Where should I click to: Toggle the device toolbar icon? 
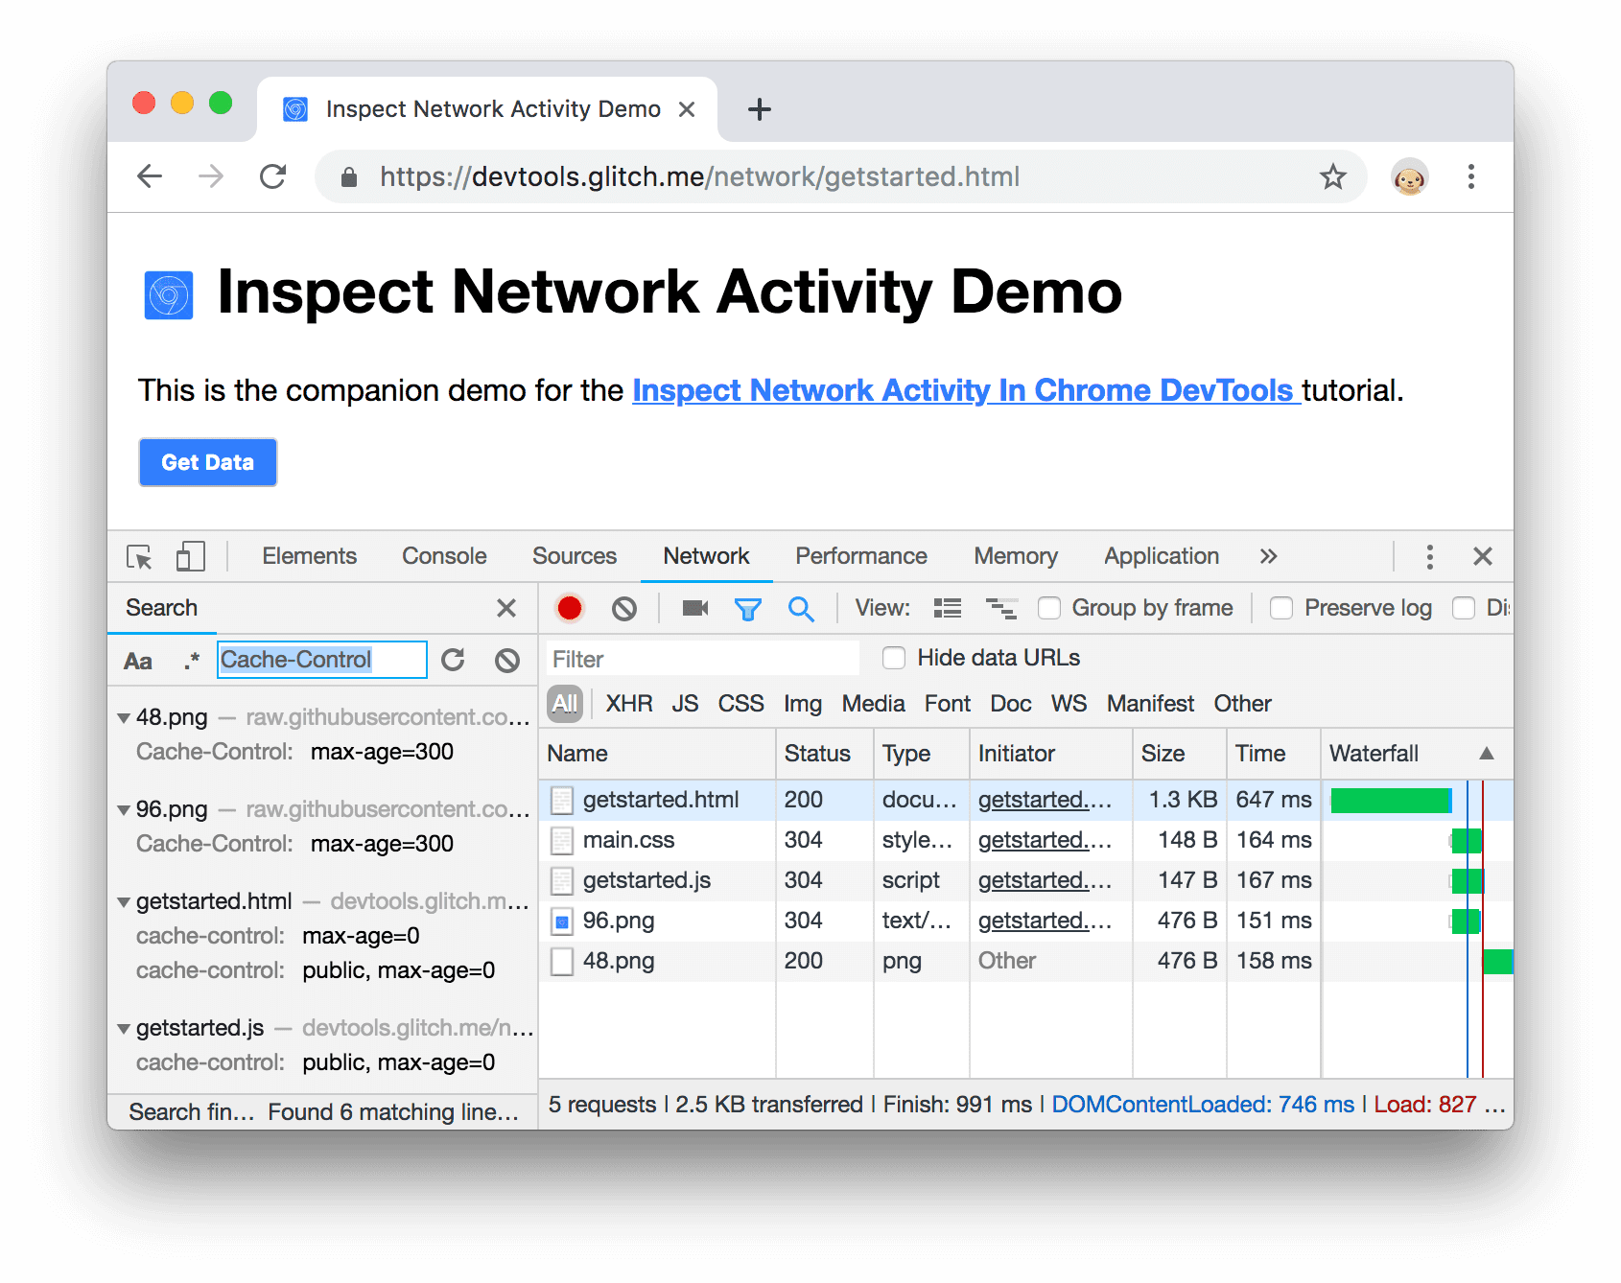pyautogui.click(x=189, y=556)
